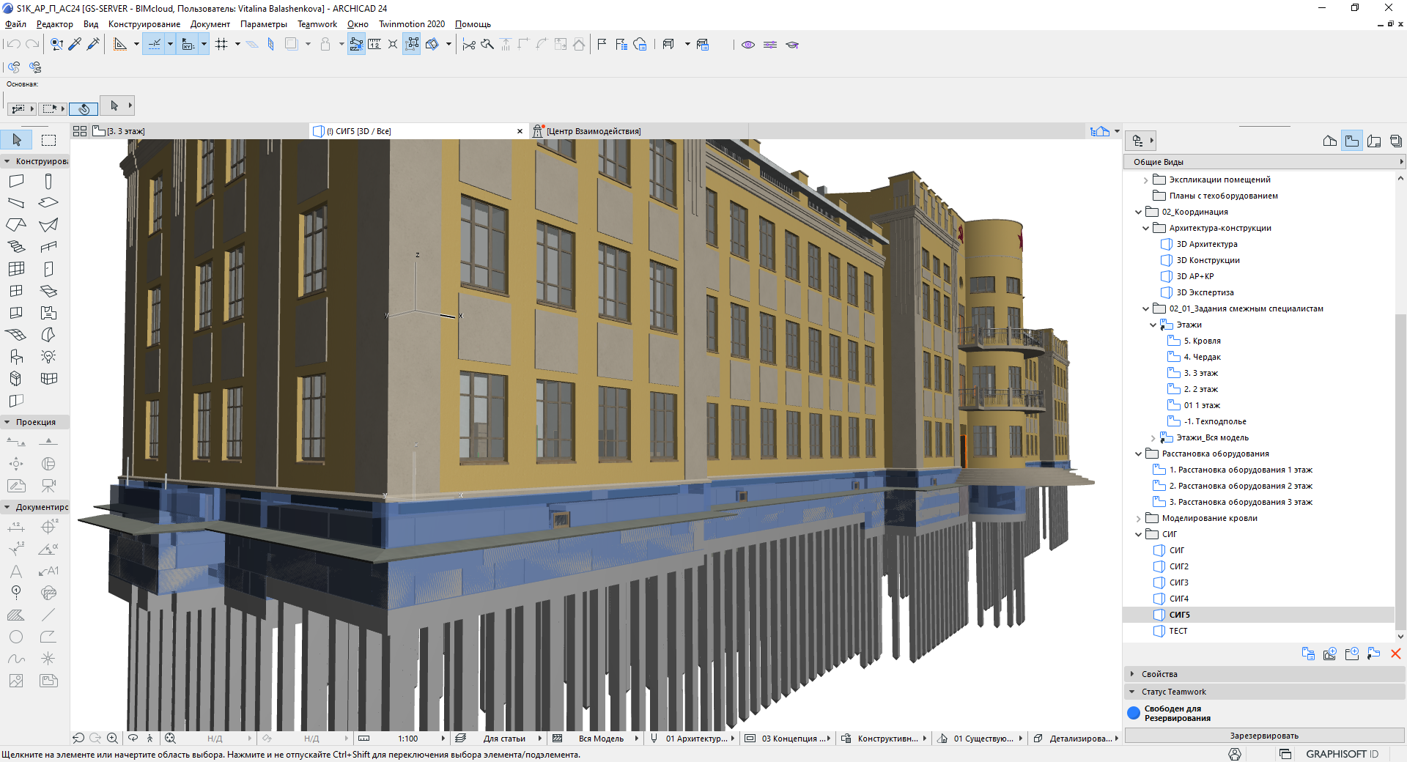Collapse the Документирование toolbox section

[x=7, y=507]
